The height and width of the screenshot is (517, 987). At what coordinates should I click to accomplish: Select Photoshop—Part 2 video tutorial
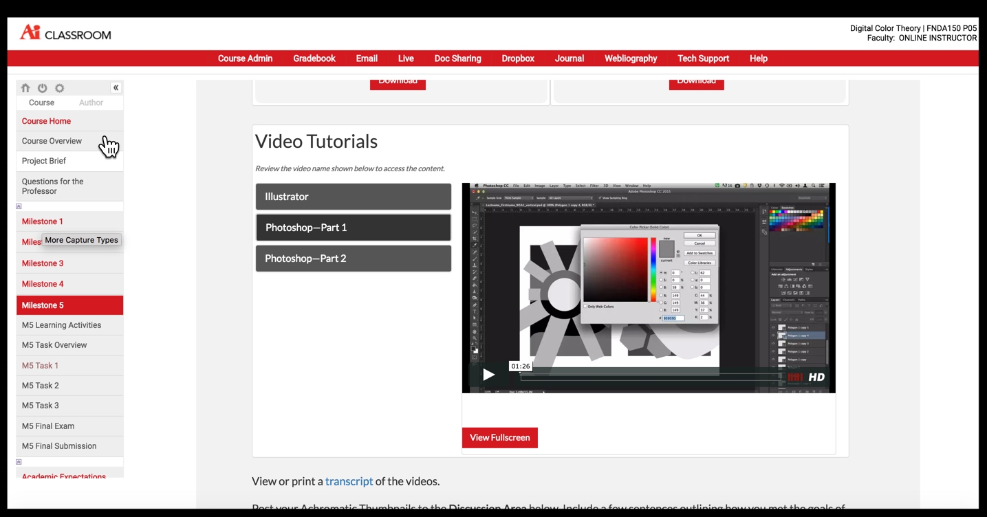(354, 258)
